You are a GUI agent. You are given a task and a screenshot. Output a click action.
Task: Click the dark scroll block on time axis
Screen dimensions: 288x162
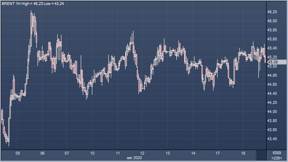[x=261, y=155]
